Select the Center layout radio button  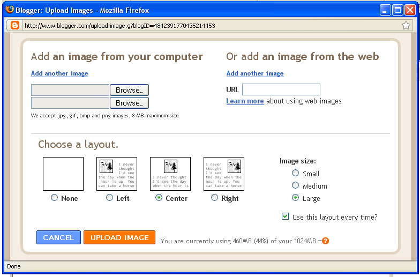click(x=159, y=198)
